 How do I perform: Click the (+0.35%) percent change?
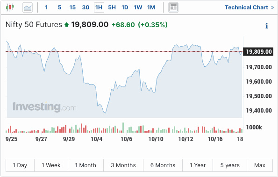(x=153, y=25)
